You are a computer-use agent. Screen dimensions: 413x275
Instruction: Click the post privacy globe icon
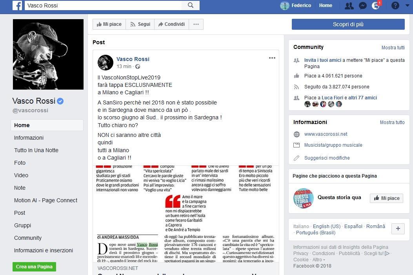[x=138, y=67]
